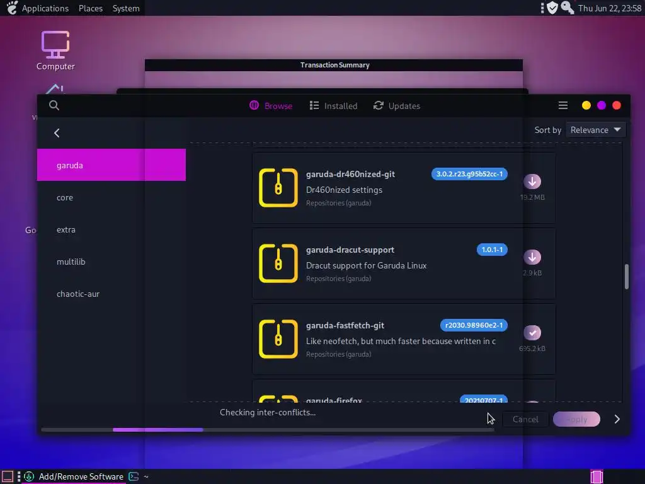
Task: Click the Cancel button
Action: coord(525,419)
